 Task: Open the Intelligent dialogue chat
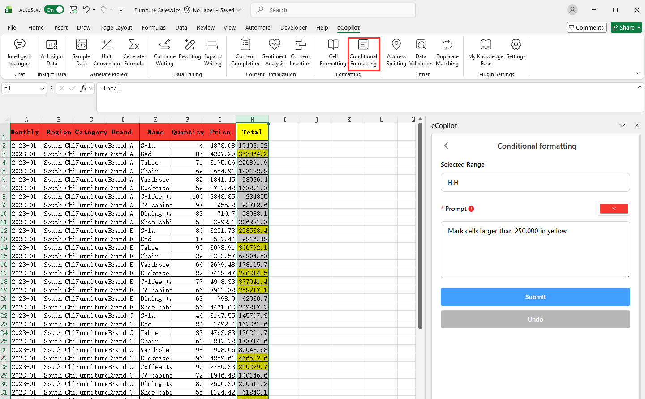click(19, 52)
